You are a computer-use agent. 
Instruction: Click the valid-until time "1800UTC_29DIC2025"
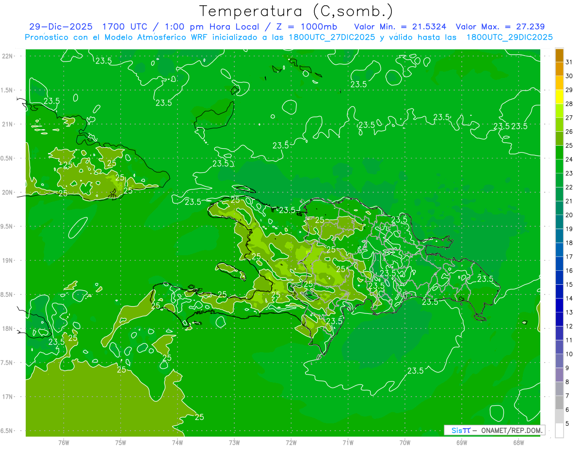[510, 37]
